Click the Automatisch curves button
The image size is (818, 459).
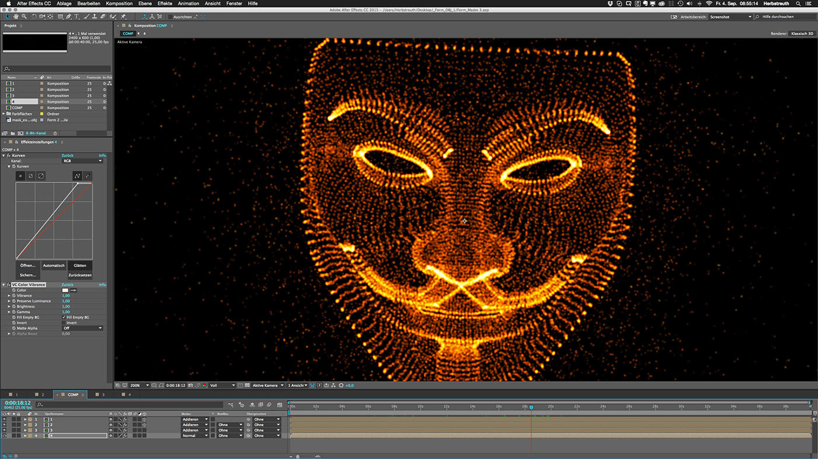54,265
